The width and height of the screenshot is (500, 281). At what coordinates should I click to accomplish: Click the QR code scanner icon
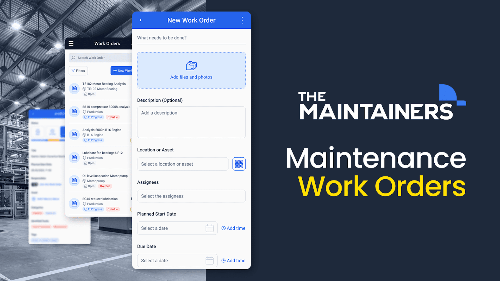tap(238, 164)
